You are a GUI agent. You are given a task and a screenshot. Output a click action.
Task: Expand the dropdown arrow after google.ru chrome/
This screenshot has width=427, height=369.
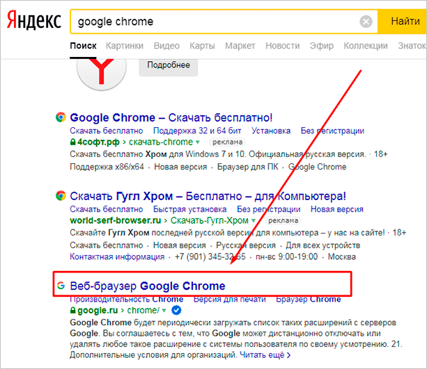[164, 311]
